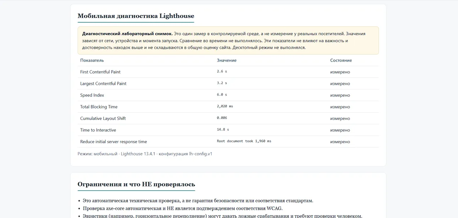The image size is (458, 218).
Task: Select the 'Largest Contentful Paint' row label
Action: pyautogui.click(x=103, y=83)
